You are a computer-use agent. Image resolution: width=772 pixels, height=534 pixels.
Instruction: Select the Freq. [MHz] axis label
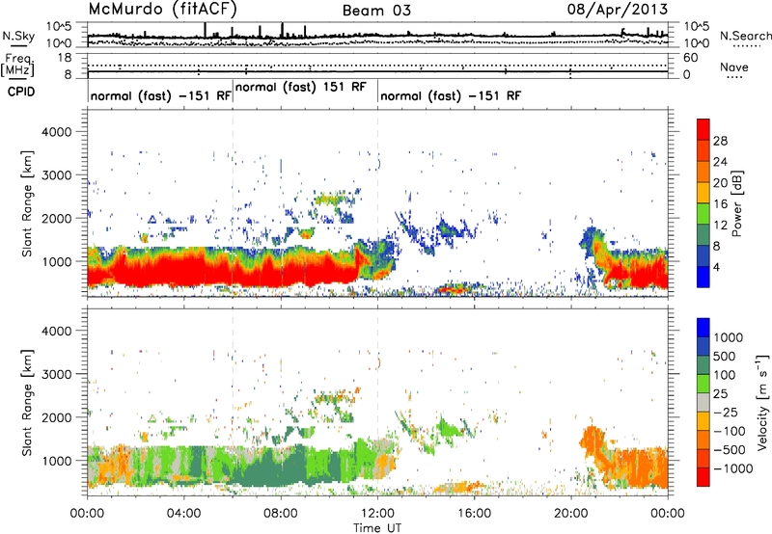pyautogui.click(x=17, y=66)
